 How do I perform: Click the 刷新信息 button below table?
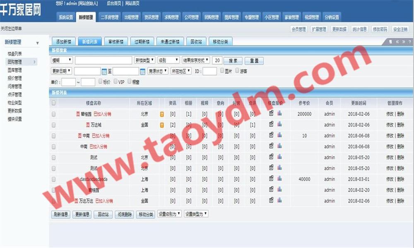[x=61, y=215]
